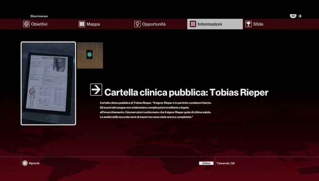
Task: Click the right arrow beside R1
Action: (x=300, y=16)
